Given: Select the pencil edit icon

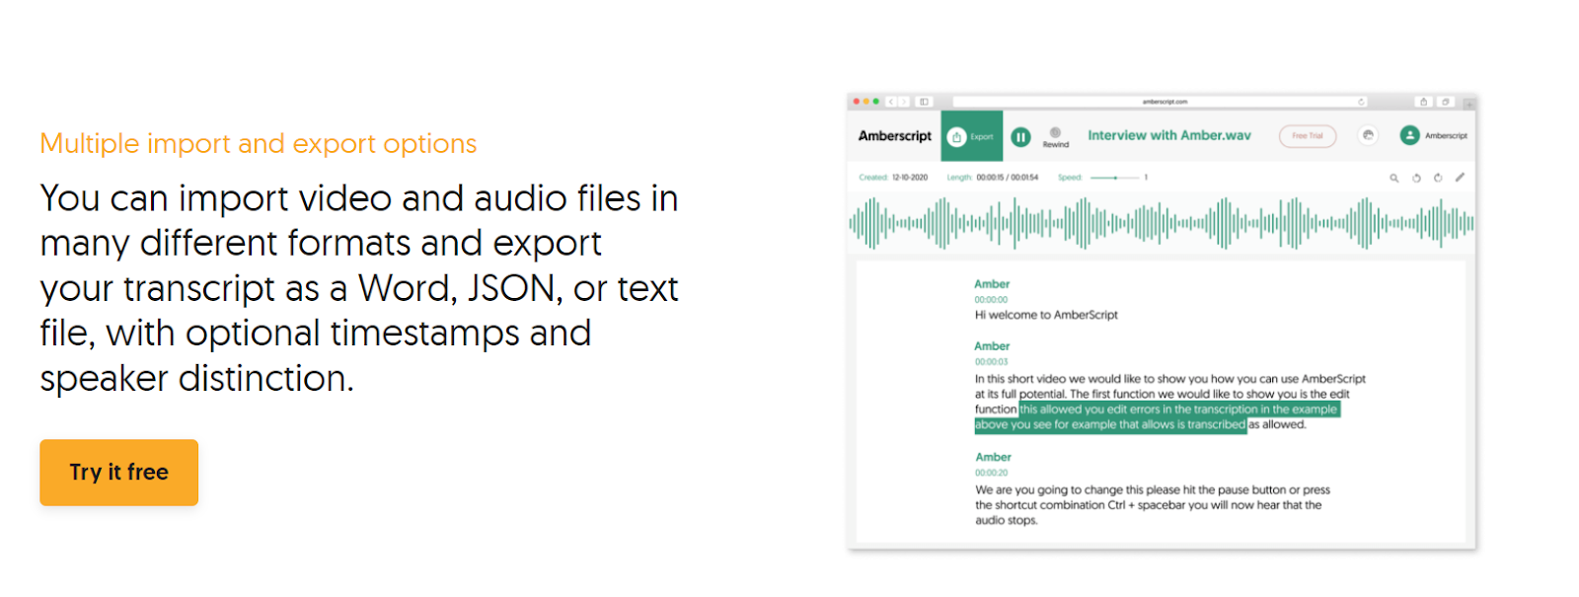Looking at the screenshot, I should (x=1460, y=178).
